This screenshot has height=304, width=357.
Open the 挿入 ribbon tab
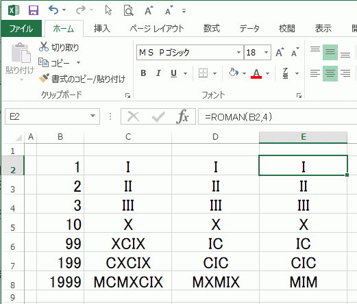pos(101,29)
